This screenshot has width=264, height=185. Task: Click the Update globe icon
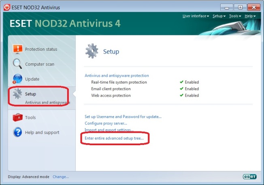[17, 79]
